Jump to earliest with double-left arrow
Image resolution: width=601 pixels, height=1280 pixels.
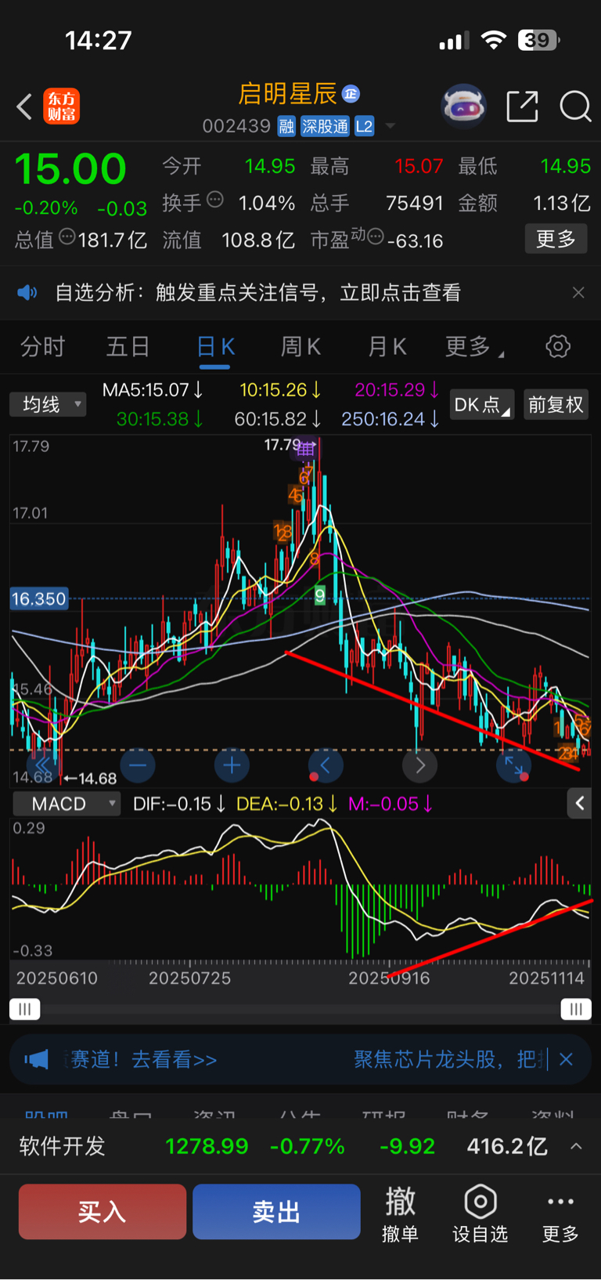(43, 765)
